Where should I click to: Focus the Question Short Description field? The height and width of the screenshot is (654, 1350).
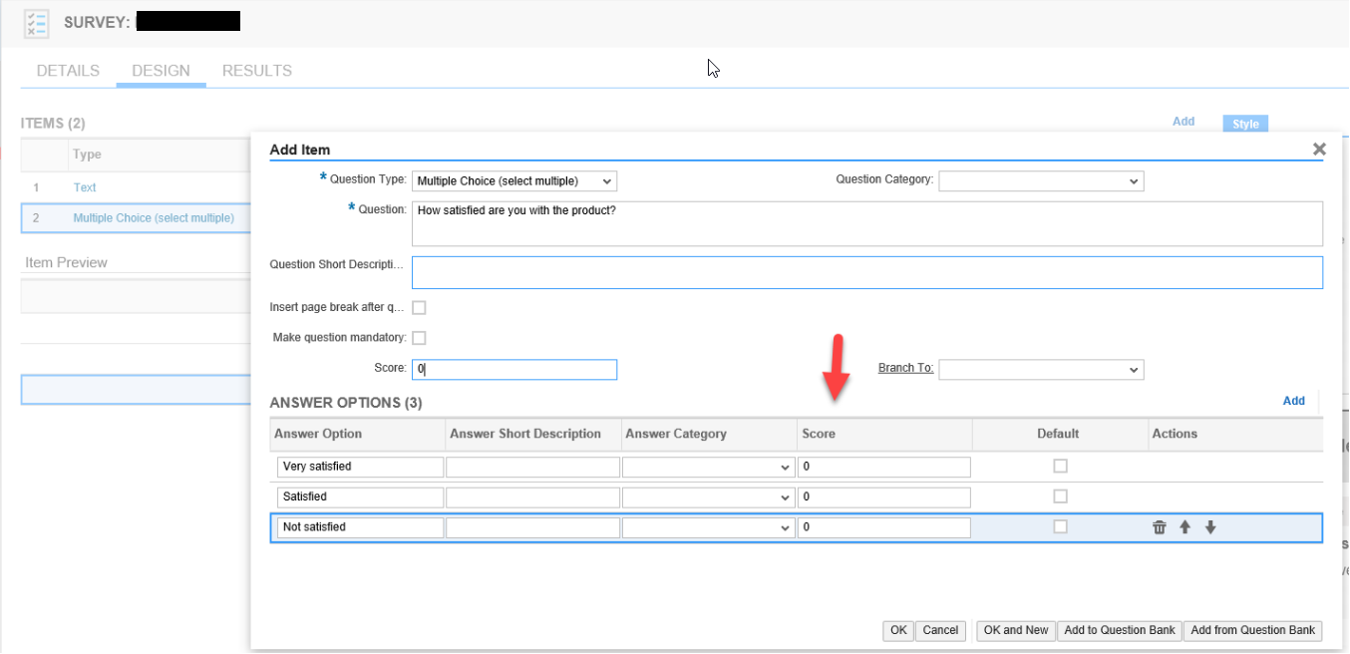click(x=867, y=272)
